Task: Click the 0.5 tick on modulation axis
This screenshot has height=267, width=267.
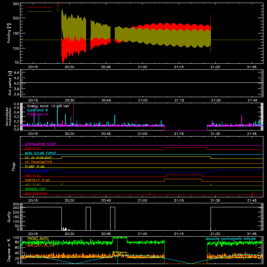Action: pyautogui.click(x=16, y=107)
